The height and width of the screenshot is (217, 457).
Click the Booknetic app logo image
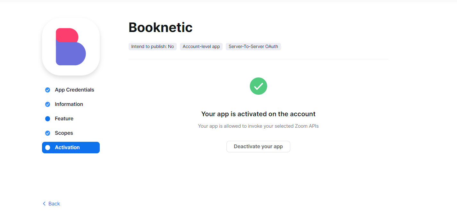71,47
